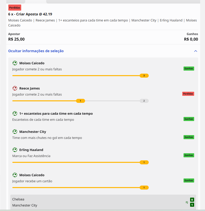
Task: Click the grey '2' target on Reece James bar
Action: coord(144,101)
